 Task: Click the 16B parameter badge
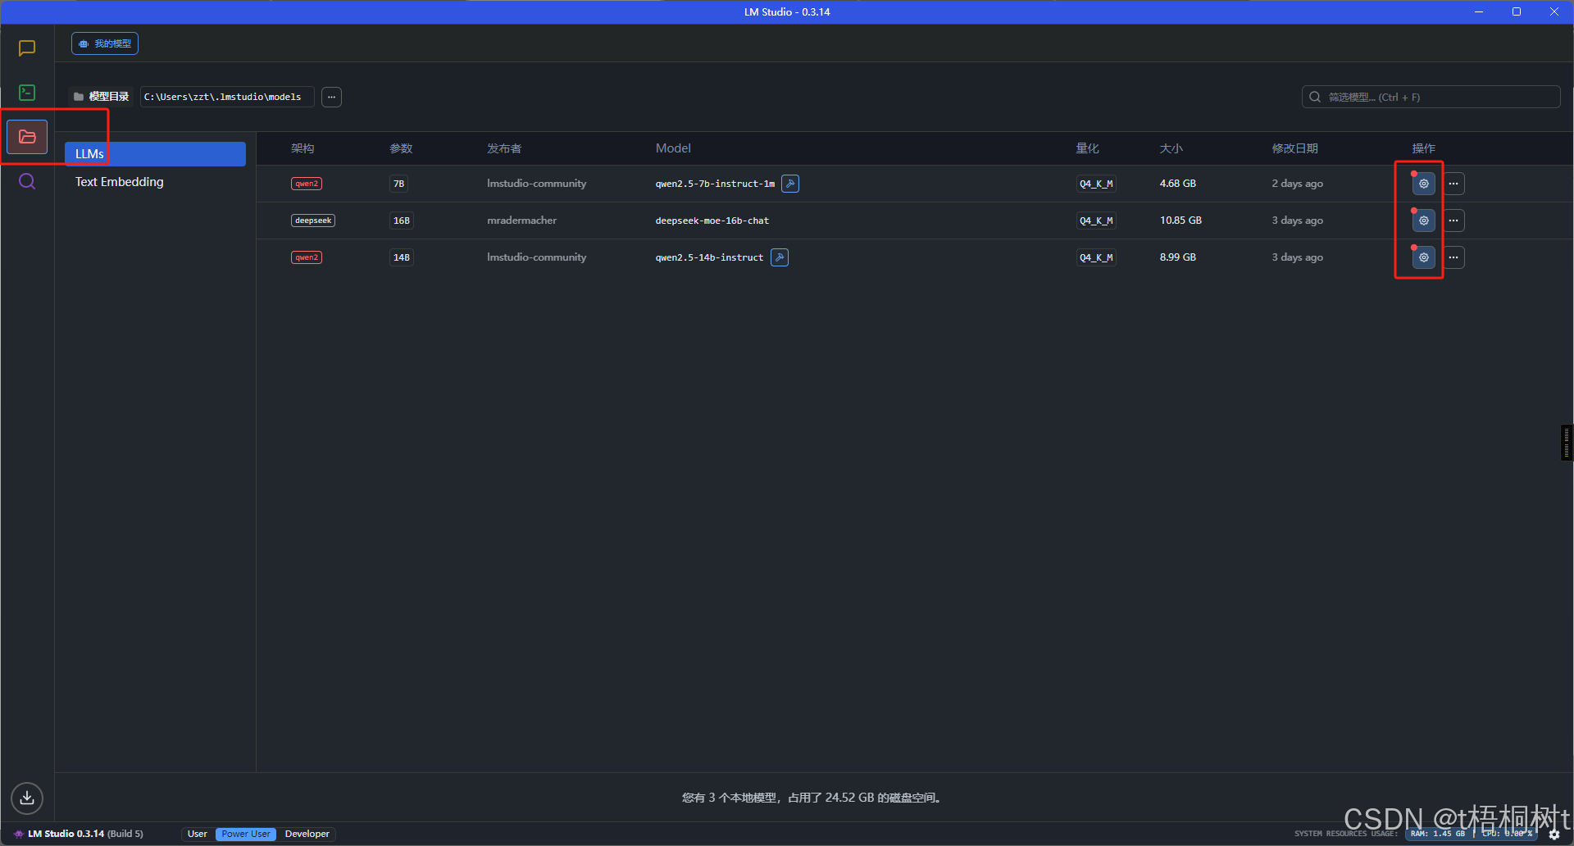pyautogui.click(x=402, y=221)
